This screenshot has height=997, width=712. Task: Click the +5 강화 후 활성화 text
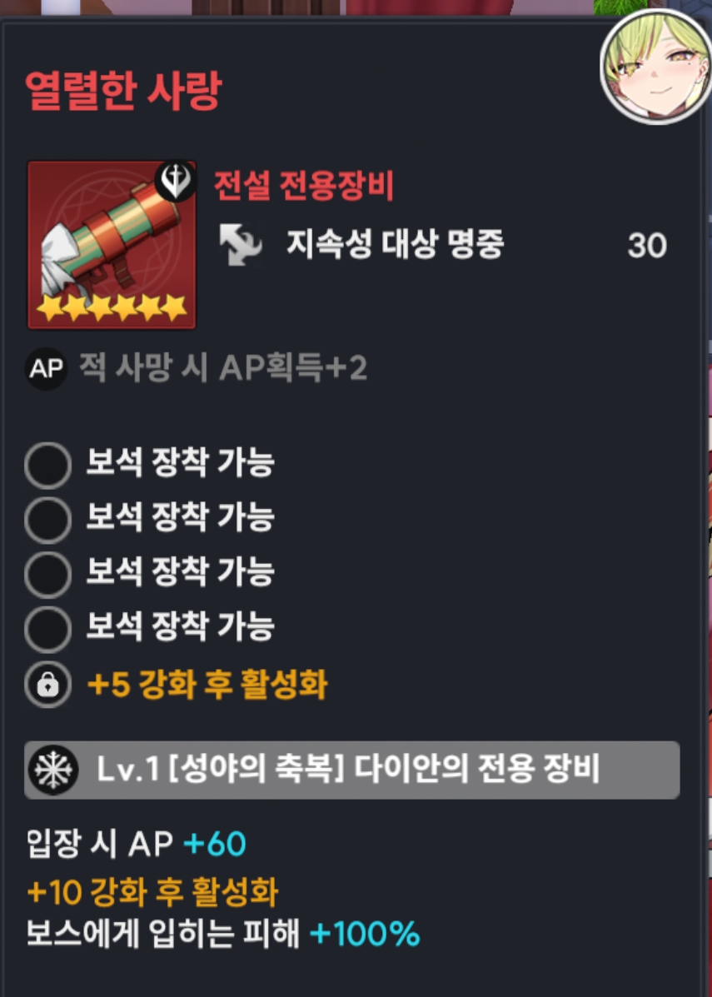207,684
